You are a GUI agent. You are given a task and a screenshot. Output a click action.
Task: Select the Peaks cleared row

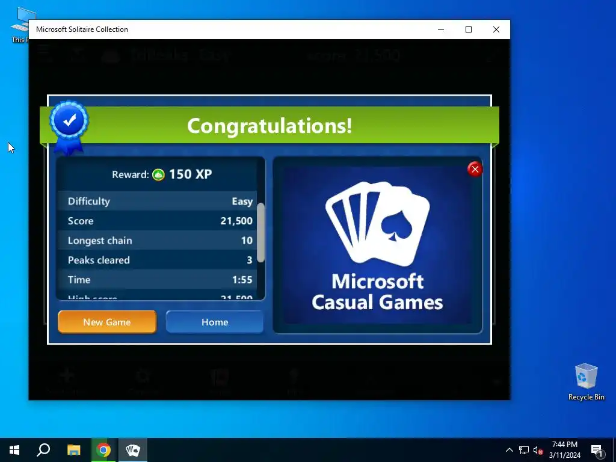pos(157,260)
